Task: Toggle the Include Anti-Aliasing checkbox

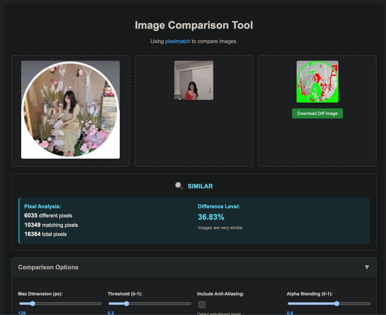Action: pyautogui.click(x=202, y=305)
